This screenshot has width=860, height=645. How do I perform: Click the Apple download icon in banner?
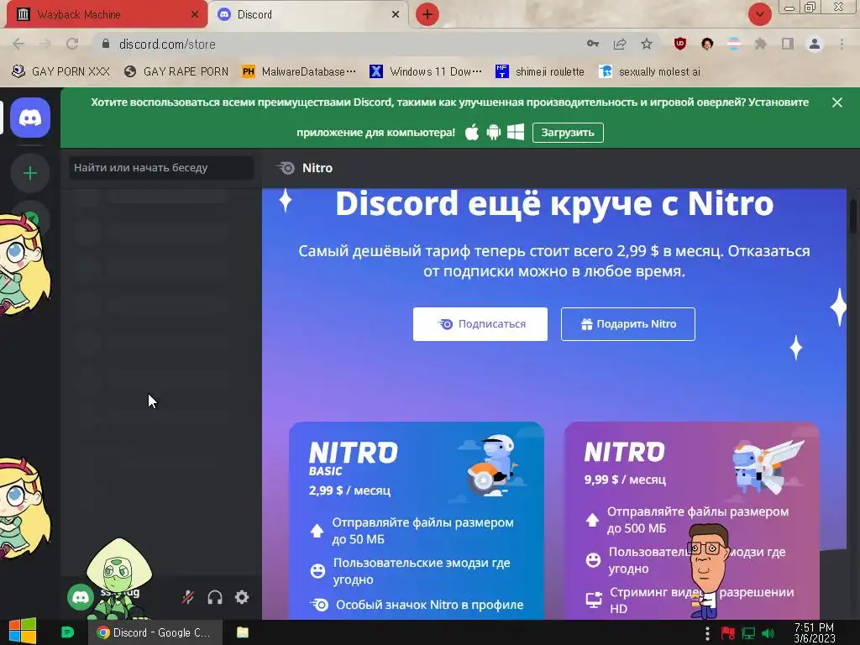[472, 132]
